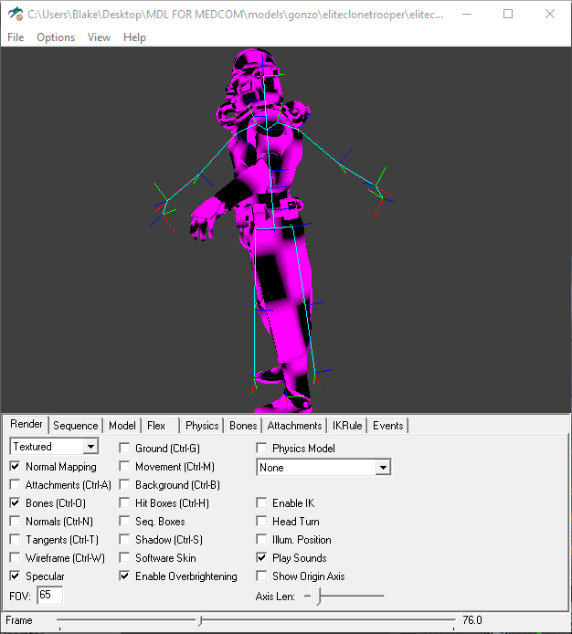This screenshot has height=634, width=572.
Task: Switch to the IKRule tab
Action: coord(347,426)
